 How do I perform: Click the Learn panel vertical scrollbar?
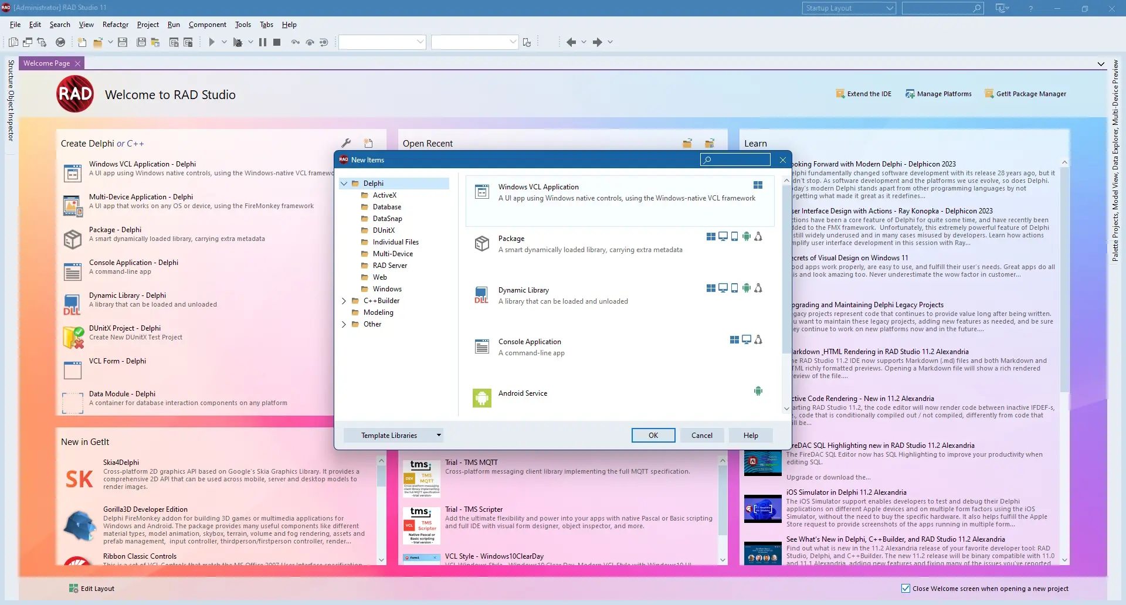1064,361
